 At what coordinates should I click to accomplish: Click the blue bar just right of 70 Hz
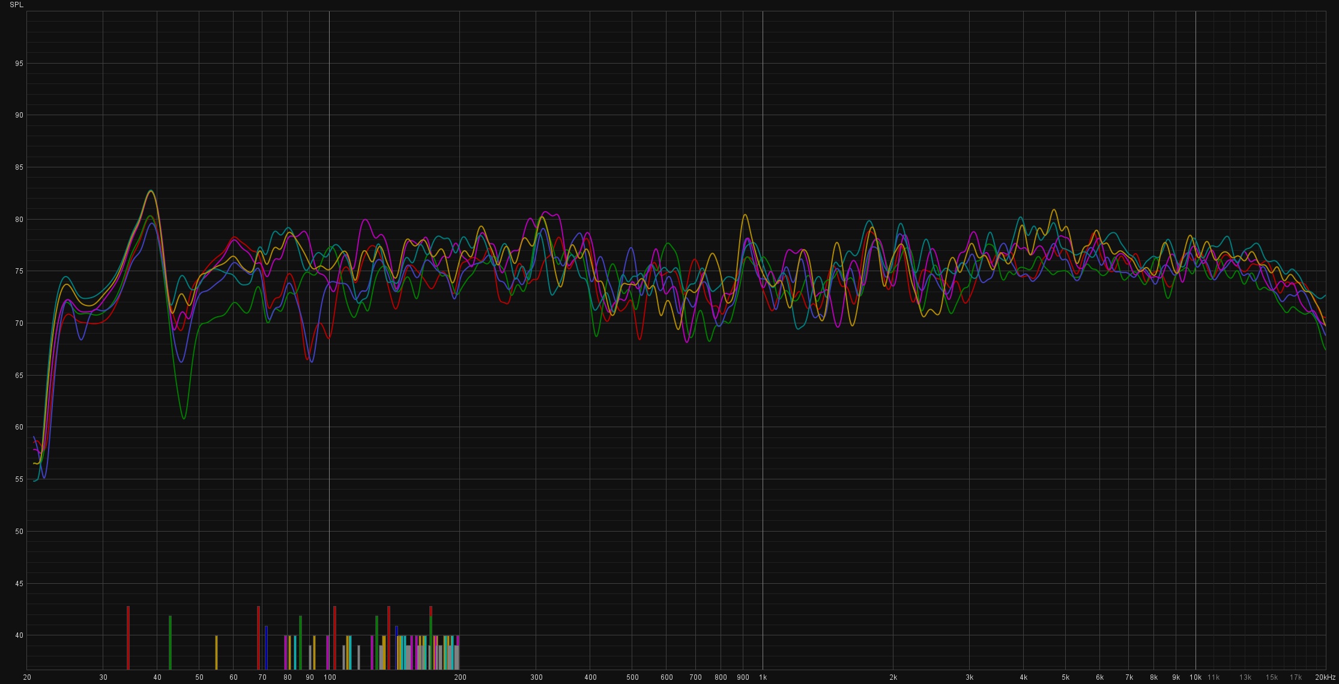[266, 647]
